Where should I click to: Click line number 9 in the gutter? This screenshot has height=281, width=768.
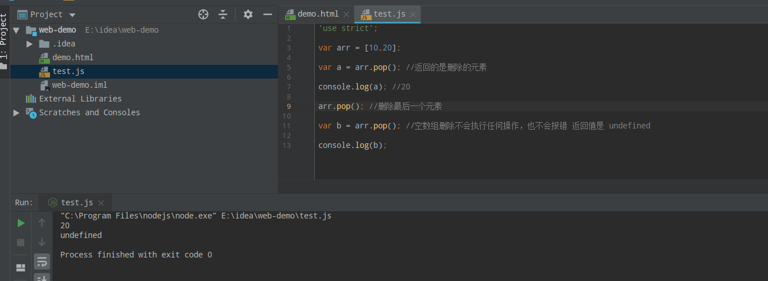coord(288,106)
